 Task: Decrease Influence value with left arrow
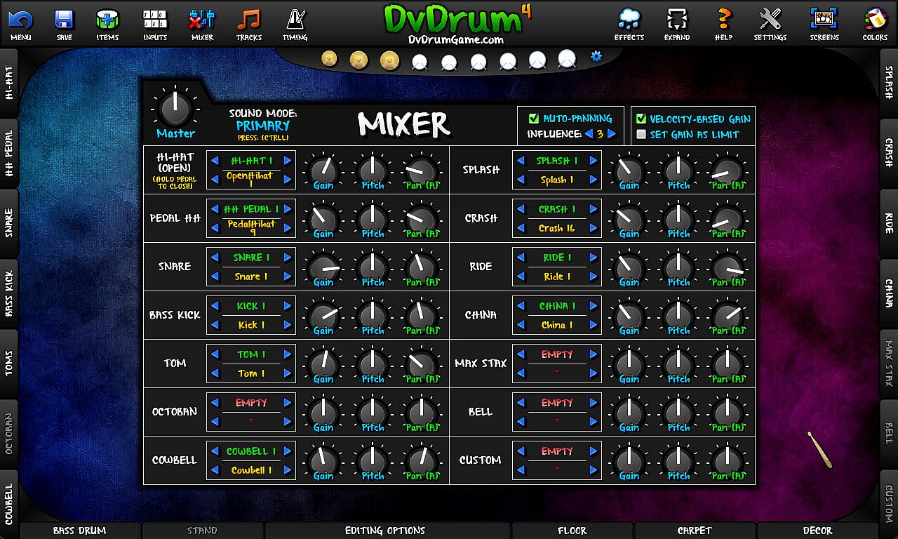click(589, 133)
